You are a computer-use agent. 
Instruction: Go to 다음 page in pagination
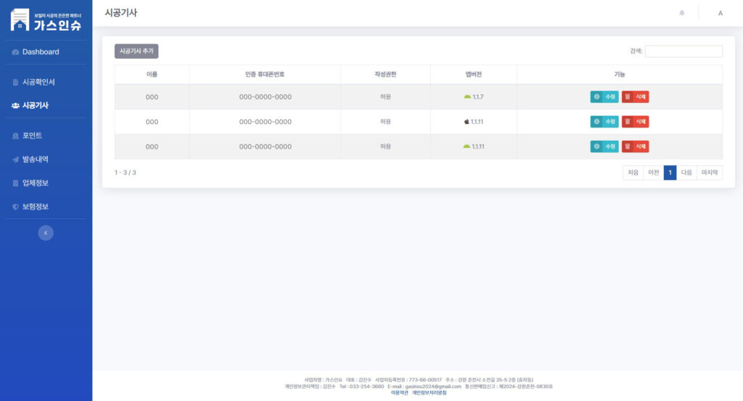coord(686,173)
